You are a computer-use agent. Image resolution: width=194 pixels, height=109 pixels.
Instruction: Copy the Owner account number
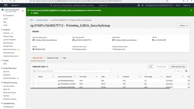(x=33, y=49)
